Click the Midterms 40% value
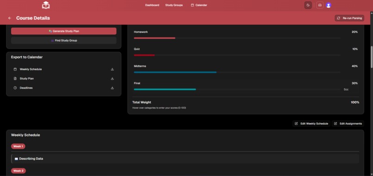 pyautogui.click(x=354, y=66)
